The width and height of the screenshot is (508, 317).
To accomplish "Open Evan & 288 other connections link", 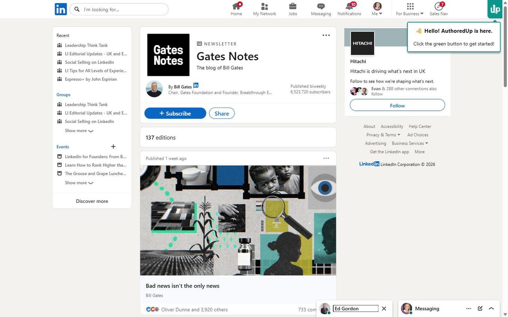I will pos(404,91).
